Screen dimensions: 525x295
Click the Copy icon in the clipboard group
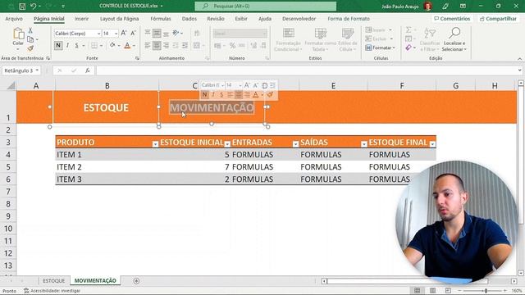30,39
